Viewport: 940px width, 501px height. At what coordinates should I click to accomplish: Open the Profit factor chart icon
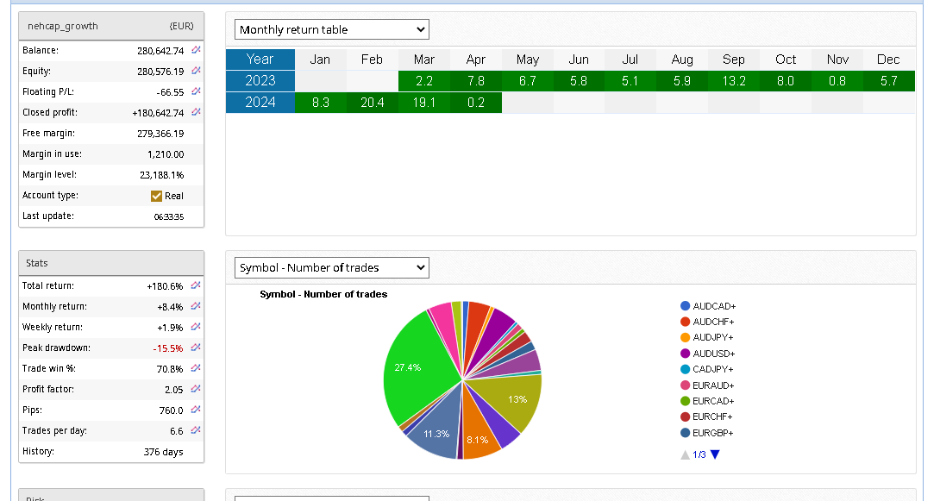point(196,389)
